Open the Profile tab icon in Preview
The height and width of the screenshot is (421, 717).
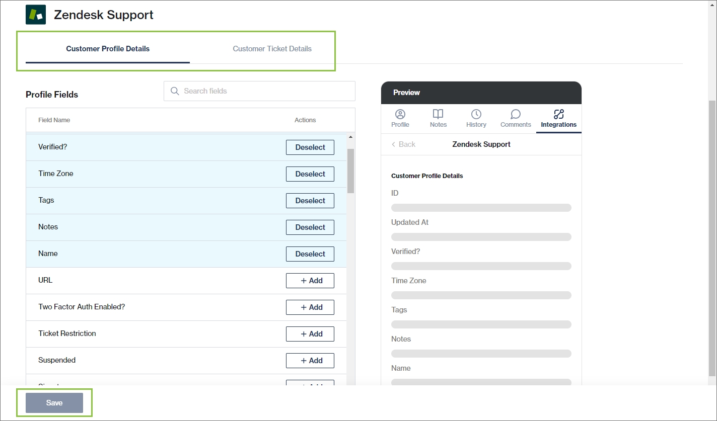coord(400,114)
